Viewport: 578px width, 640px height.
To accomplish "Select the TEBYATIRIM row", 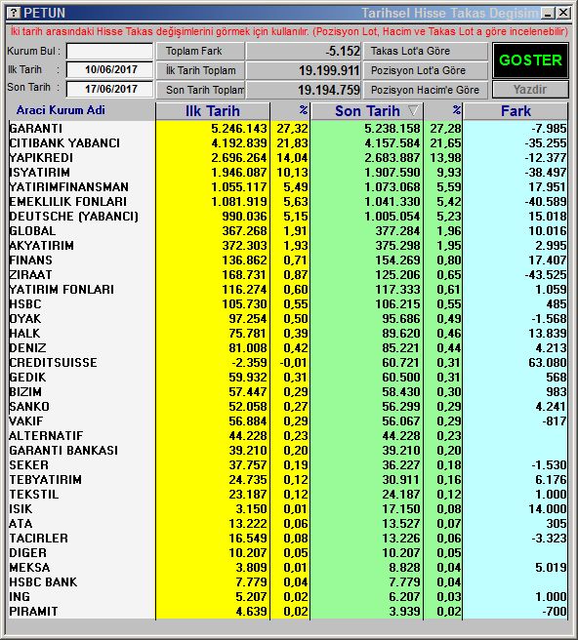I will tap(288, 480).
